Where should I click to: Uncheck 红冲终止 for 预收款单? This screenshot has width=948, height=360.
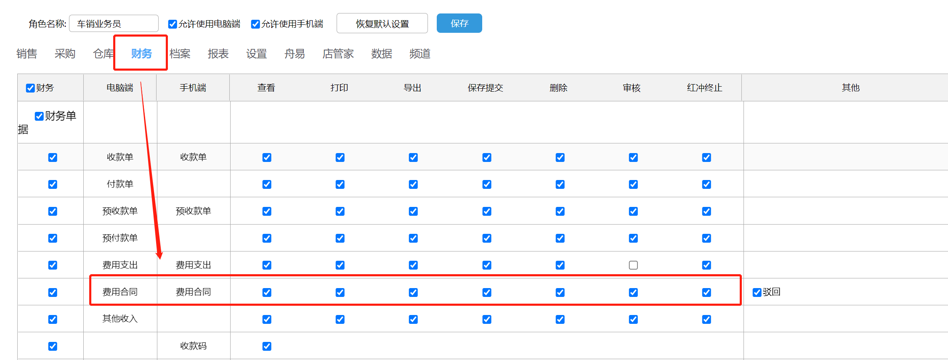click(x=706, y=211)
